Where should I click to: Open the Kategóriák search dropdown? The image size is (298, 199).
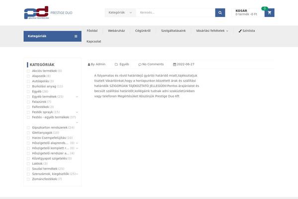120,12
